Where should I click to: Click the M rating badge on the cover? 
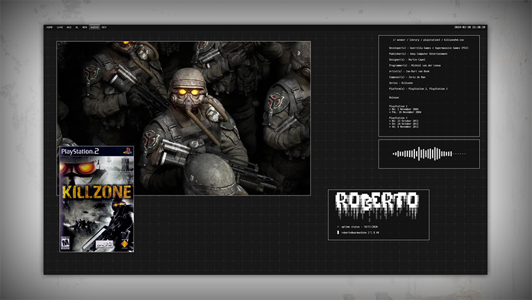coord(65,243)
